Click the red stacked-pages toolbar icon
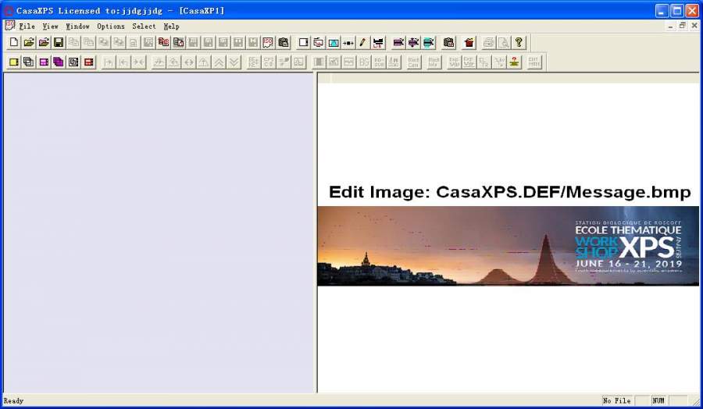Screen dimensions: 703x409 point(164,43)
